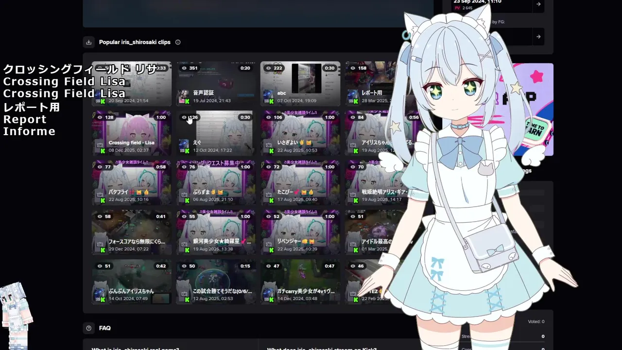Open the バタフライ clip title
Screen dimensions: 622x350
pyautogui.click(x=129, y=192)
